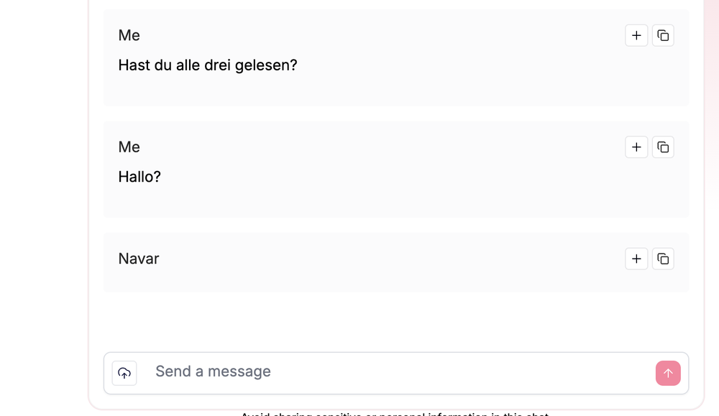Copy the "Hast du alle drei gelesen?" message
The height and width of the screenshot is (416, 719).
pos(663,35)
